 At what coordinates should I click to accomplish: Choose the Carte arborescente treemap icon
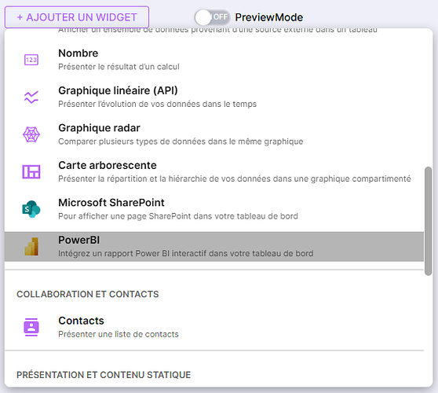tap(31, 171)
